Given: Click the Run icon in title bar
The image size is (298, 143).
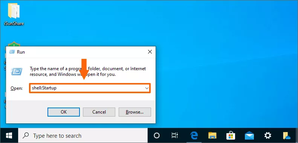Looking at the screenshot, I should 12,52.
